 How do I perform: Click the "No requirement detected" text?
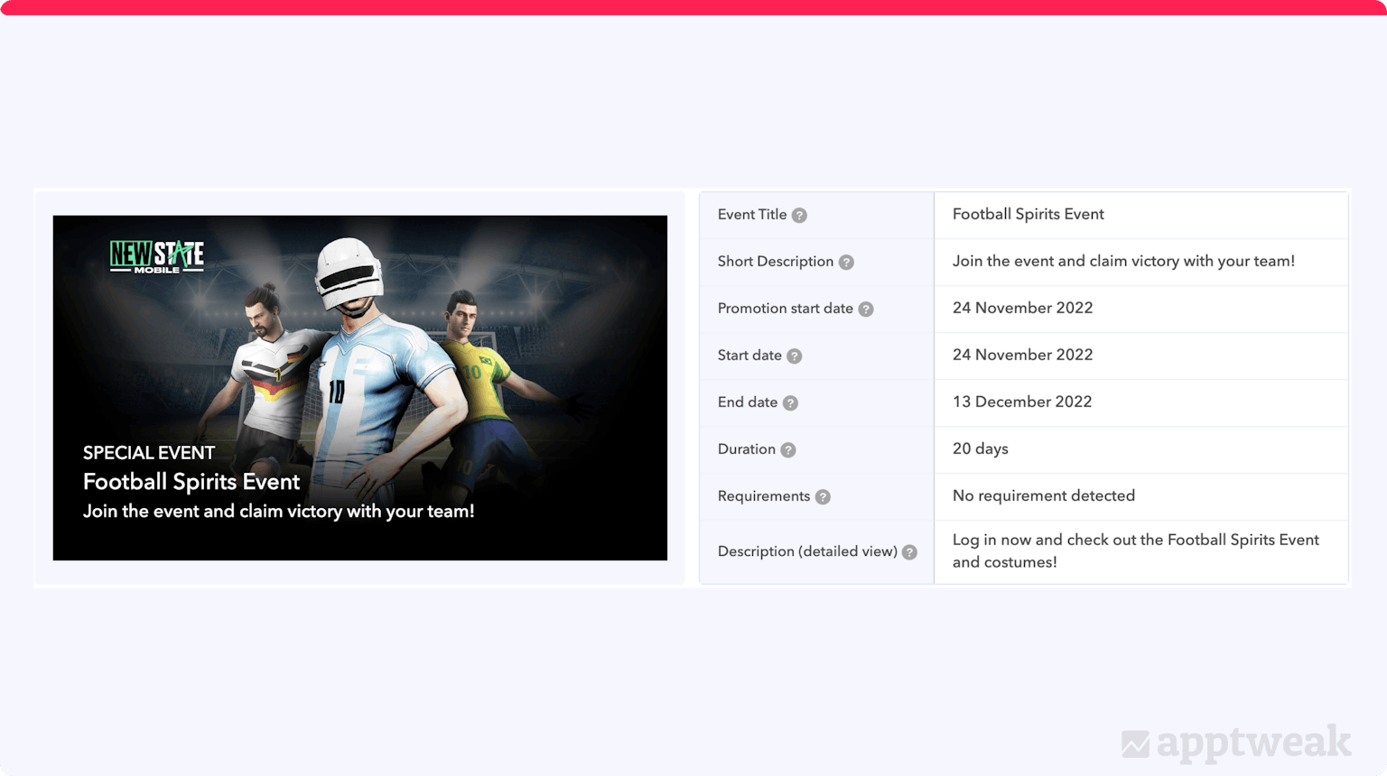coord(1043,496)
